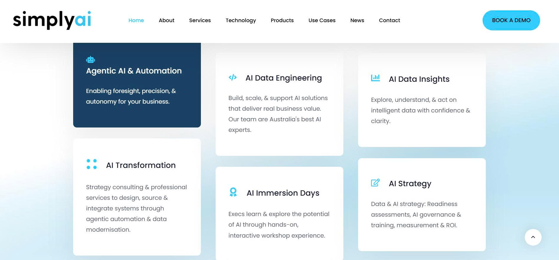
Task: Click the edit pencil icon for AI Strategy
Action: [376, 183]
